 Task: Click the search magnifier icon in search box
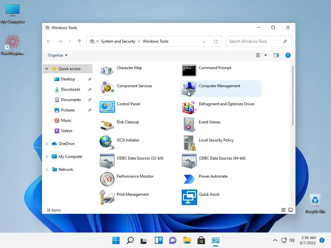[285, 41]
